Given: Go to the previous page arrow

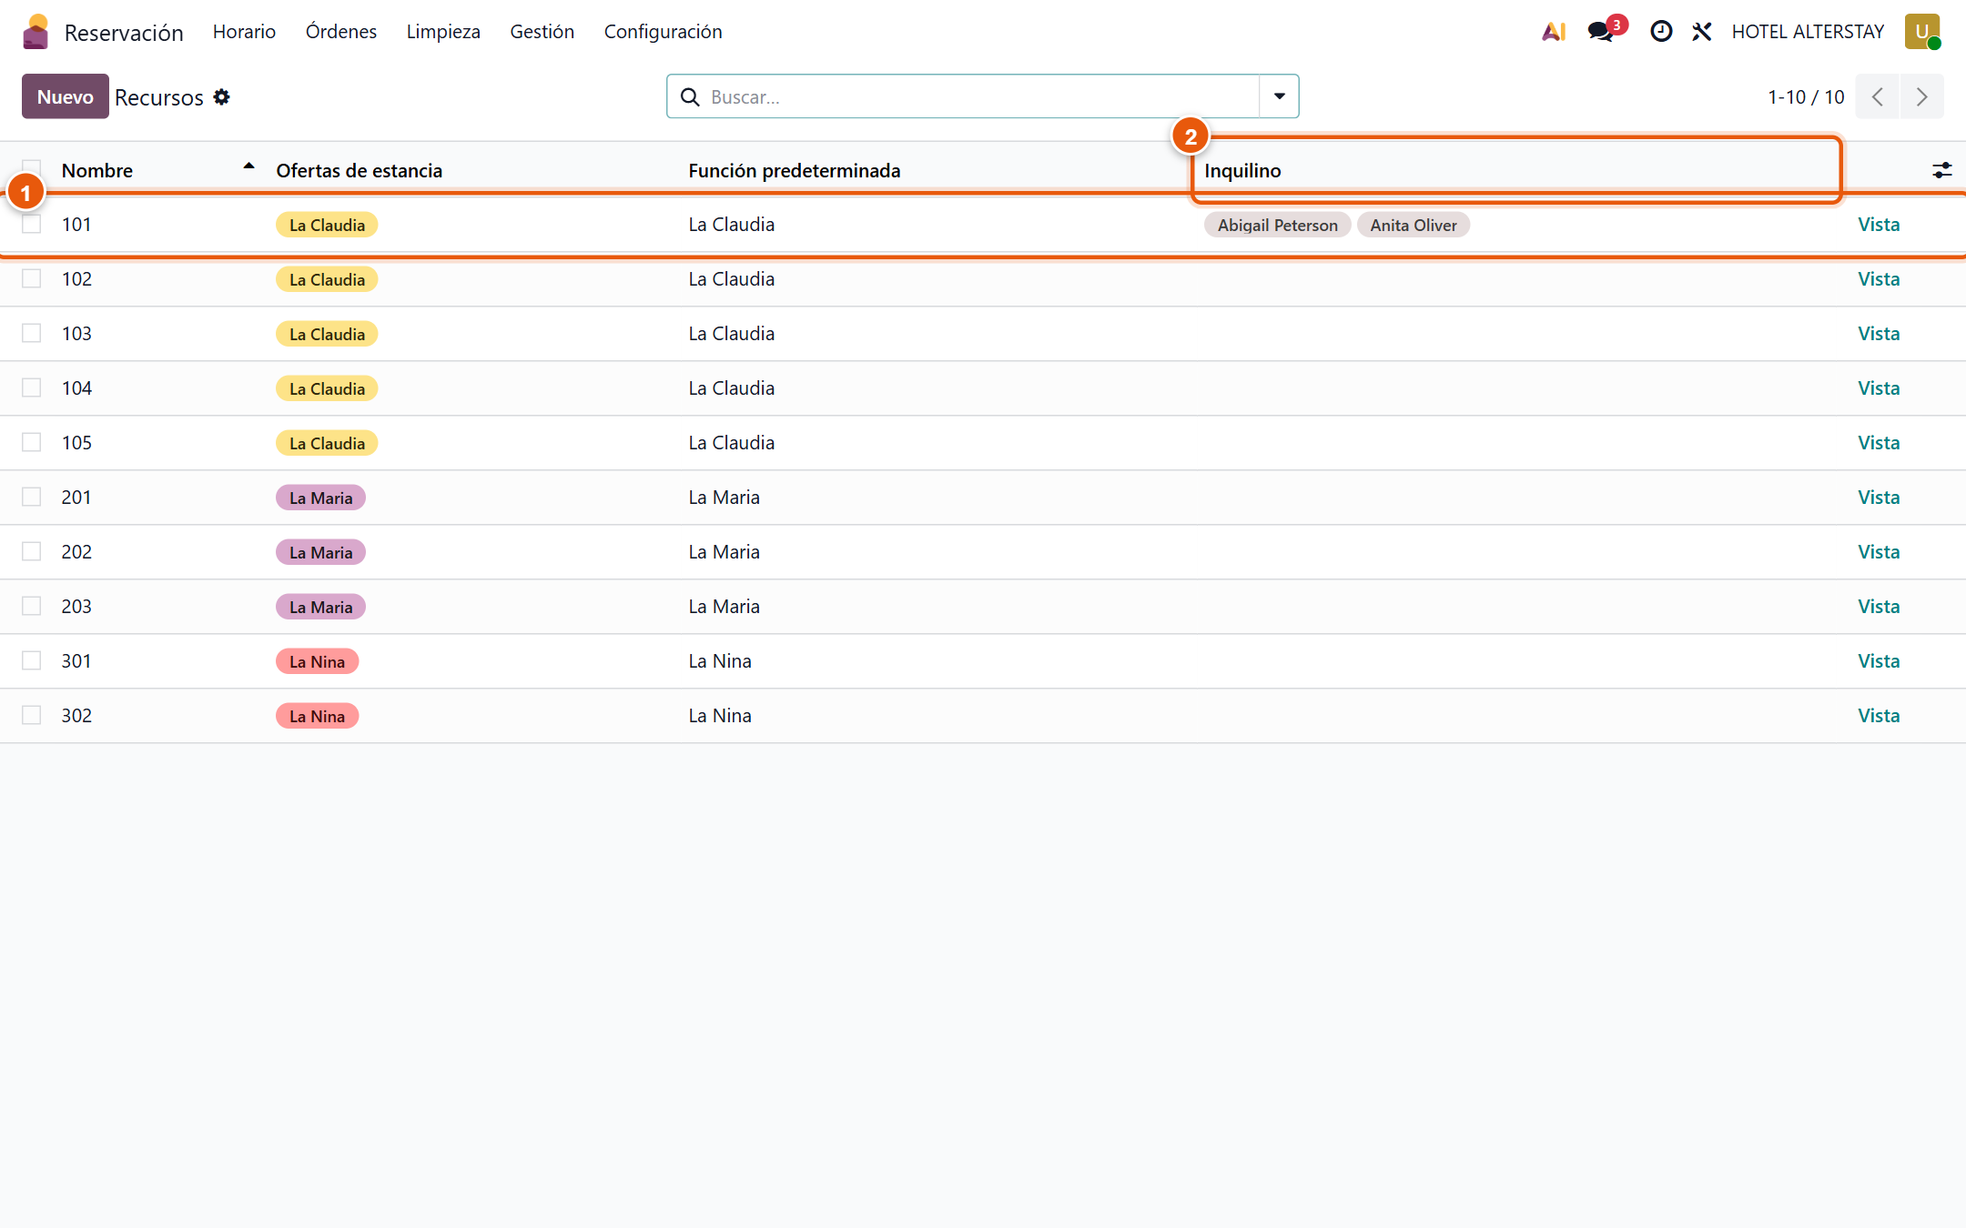Looking at the screenshot, I should (1878, 96).
